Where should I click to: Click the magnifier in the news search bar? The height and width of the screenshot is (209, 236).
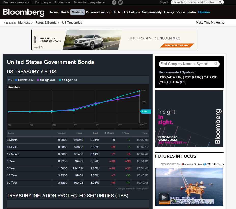click(x=220, y=2)
